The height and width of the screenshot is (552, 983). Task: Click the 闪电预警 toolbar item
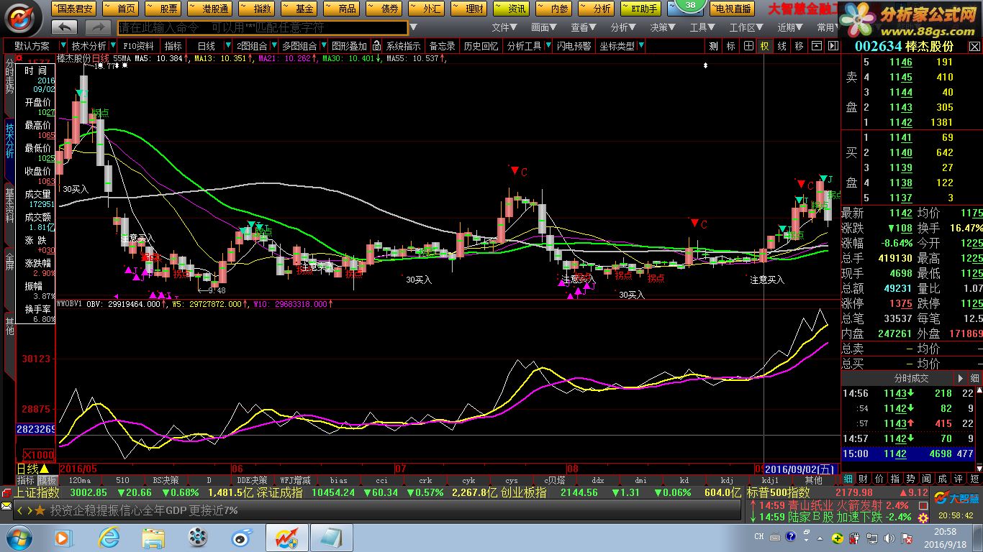click(574, 46)
